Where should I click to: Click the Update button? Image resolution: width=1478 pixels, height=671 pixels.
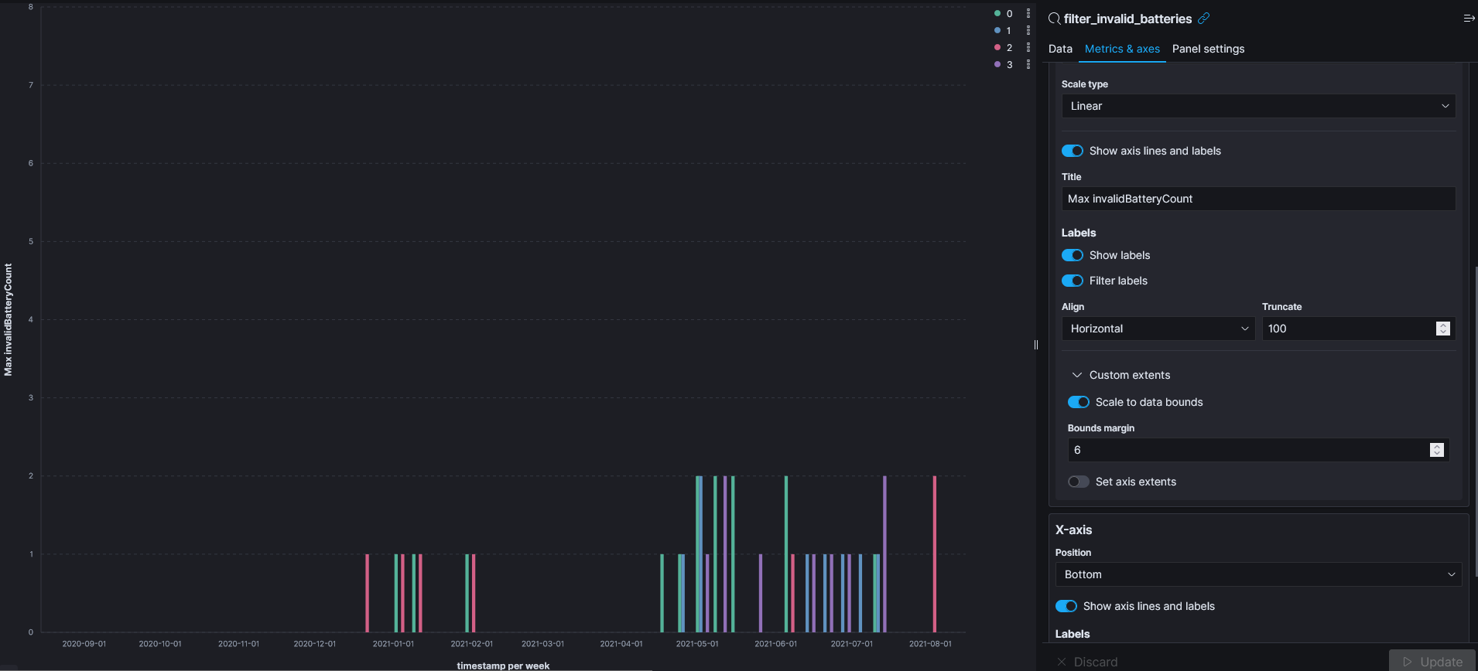click(1433, 662)
